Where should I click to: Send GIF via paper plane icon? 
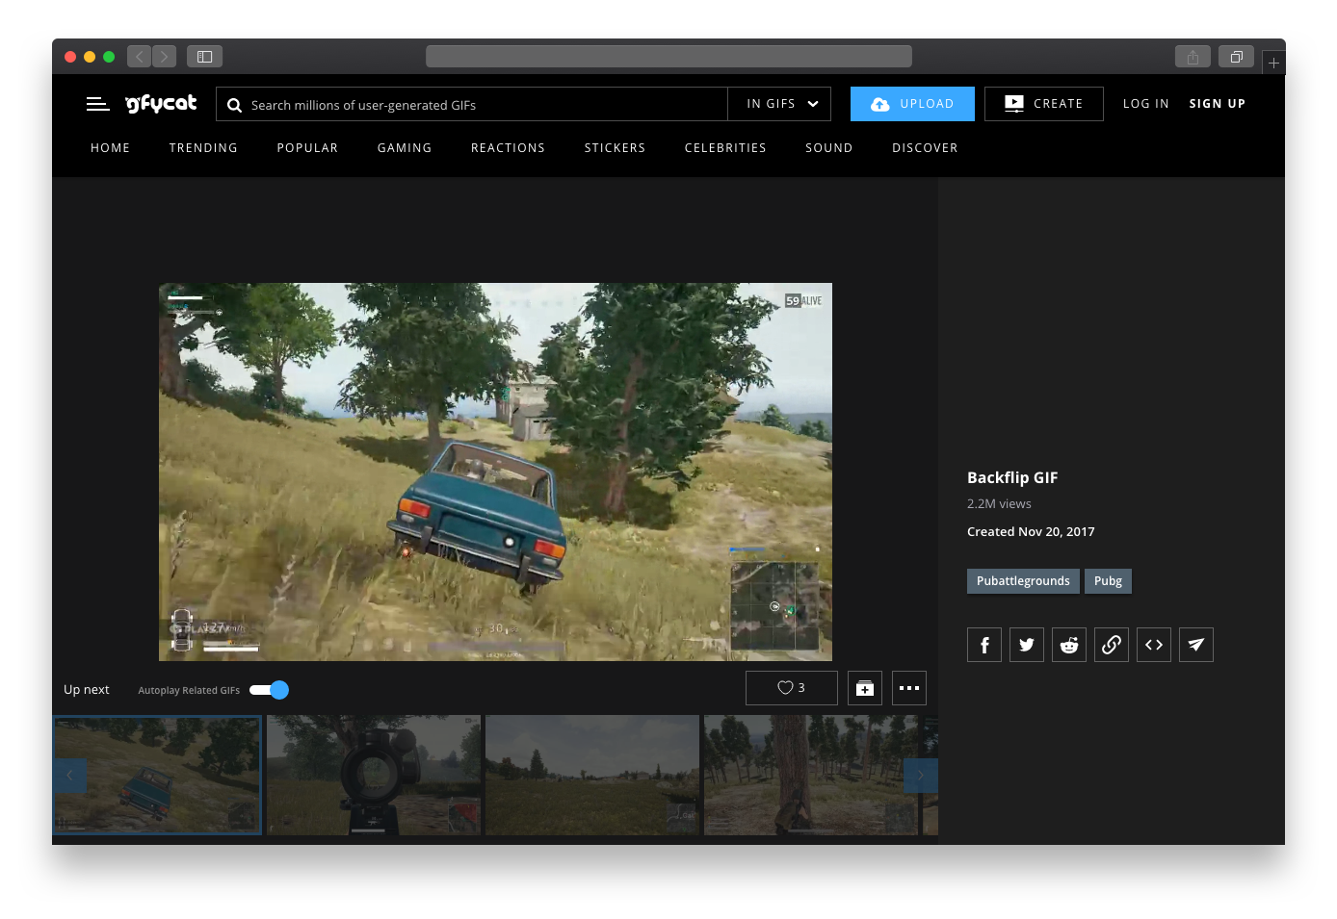coord(1196,645)
